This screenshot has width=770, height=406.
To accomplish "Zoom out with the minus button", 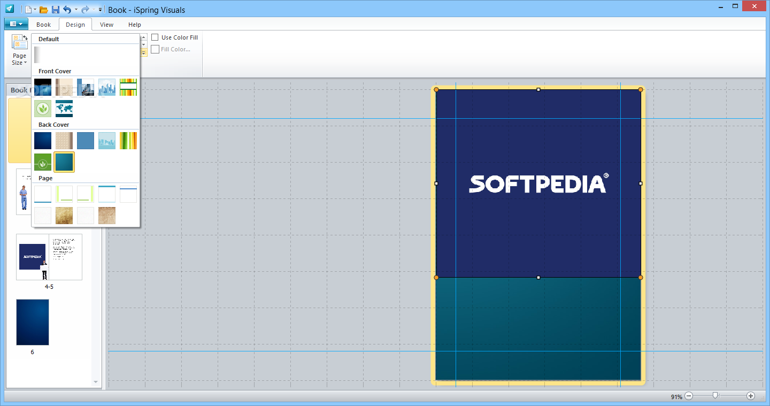I will click(689, 396).
